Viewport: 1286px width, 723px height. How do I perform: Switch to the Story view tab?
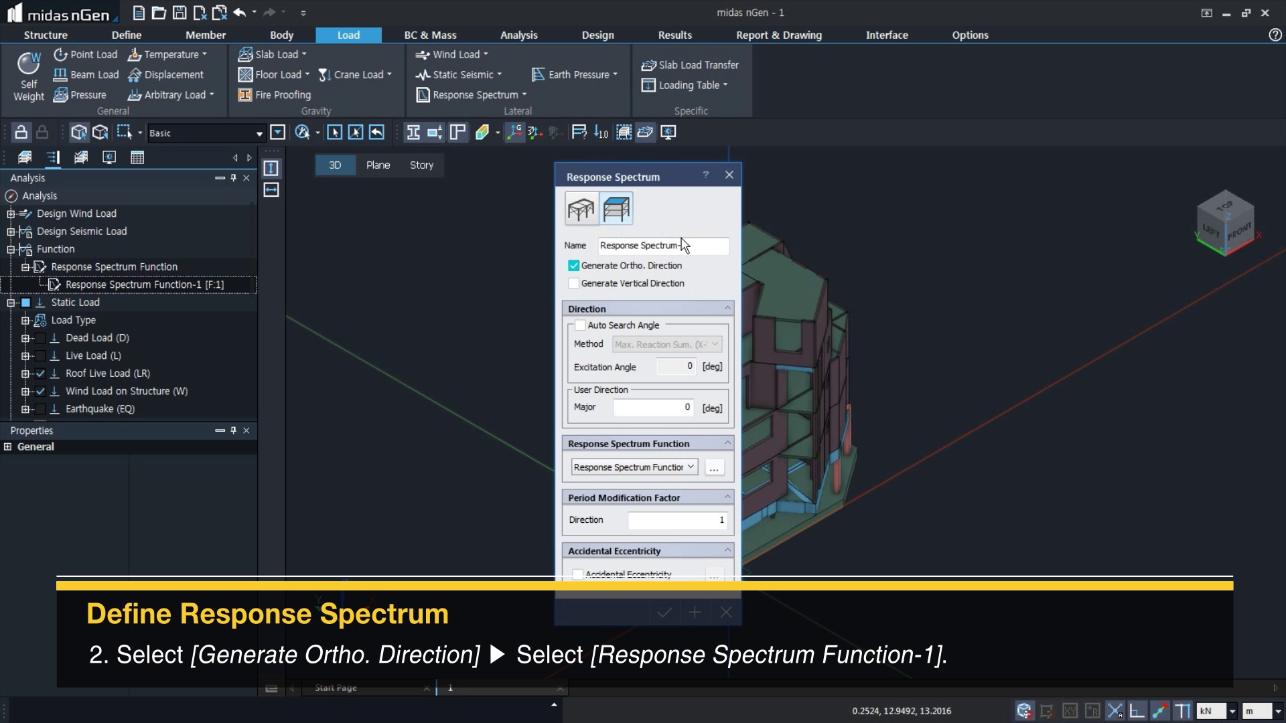[421, 165]
